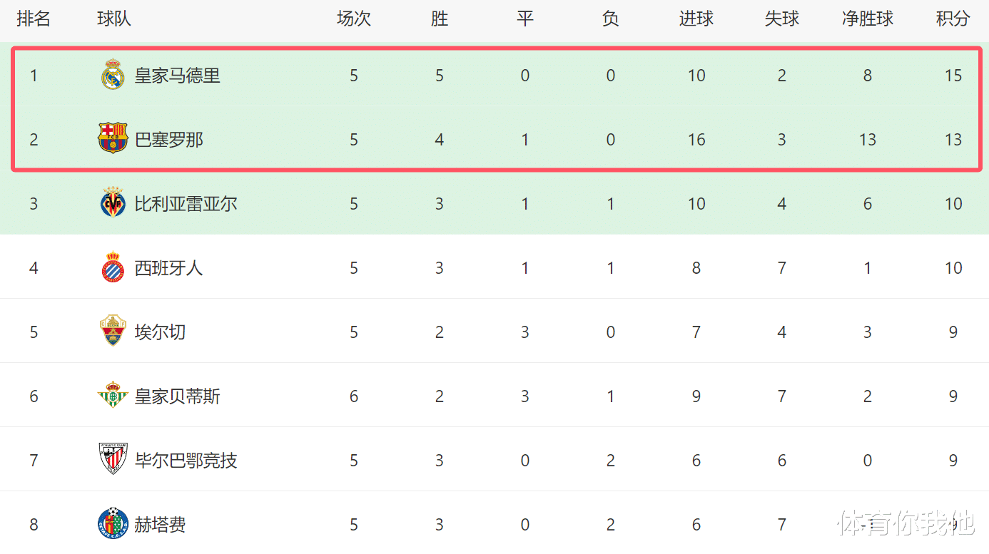
Task: Open the 比利亚雷亚尔 team page
Action: pyautogui.click(x=186, y=204)
